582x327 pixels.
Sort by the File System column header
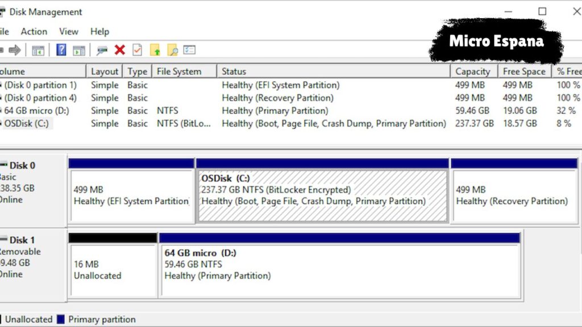point(179,72)
